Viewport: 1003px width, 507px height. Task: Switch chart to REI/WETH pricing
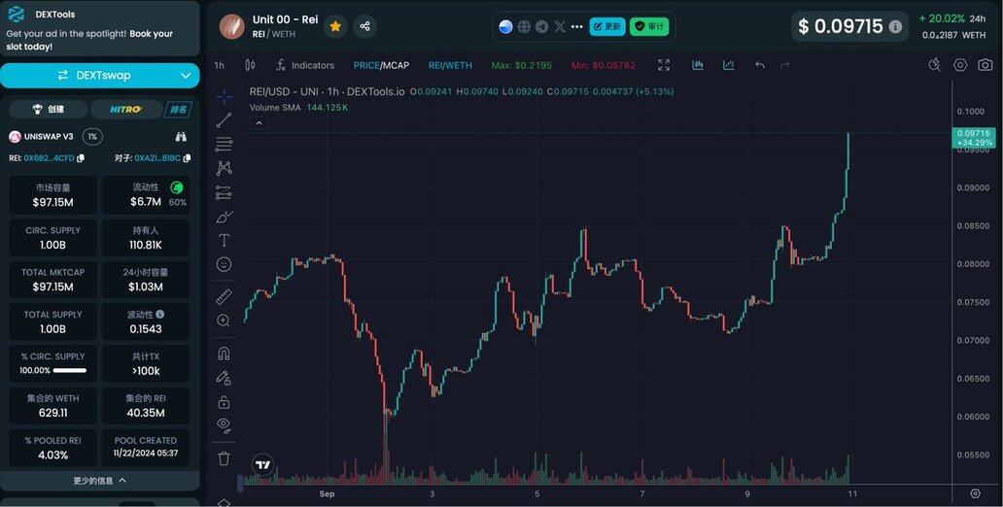(450, 65)
